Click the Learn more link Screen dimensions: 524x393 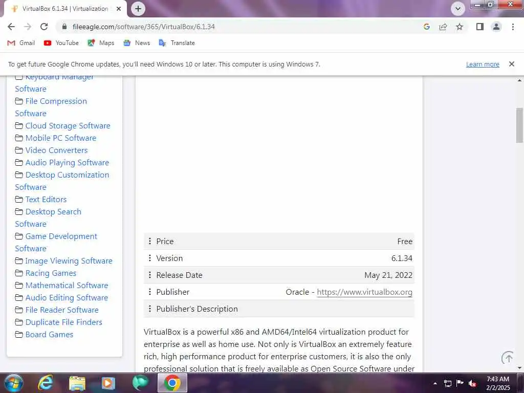483,64
